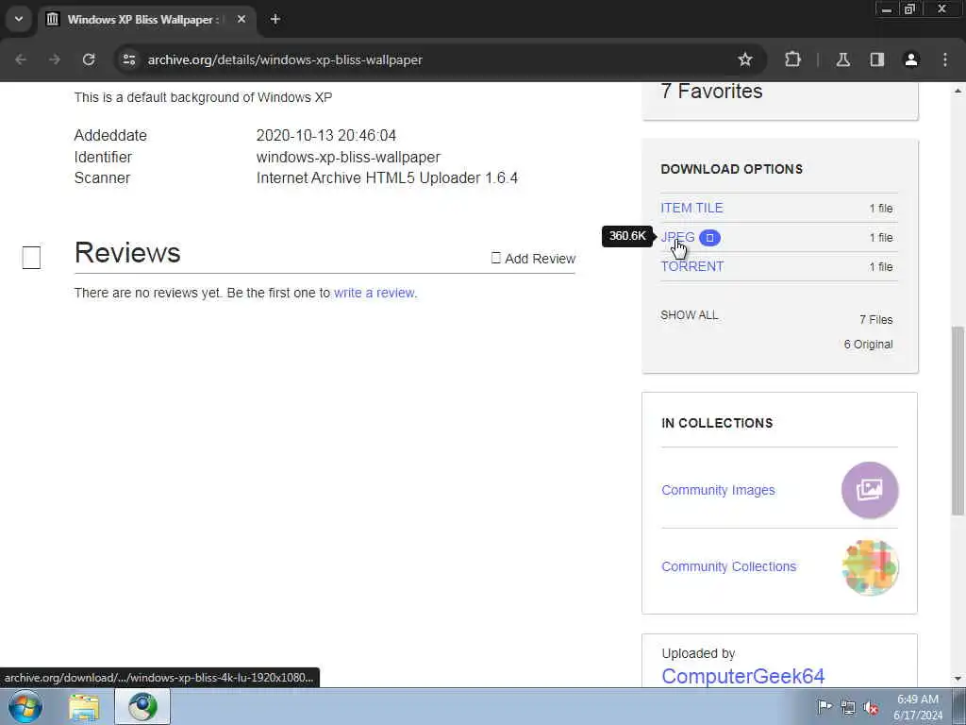Click the Scanner value HTML5 Uploader 1.6.4
Screen dimensions: 966x725
(387, 177)
